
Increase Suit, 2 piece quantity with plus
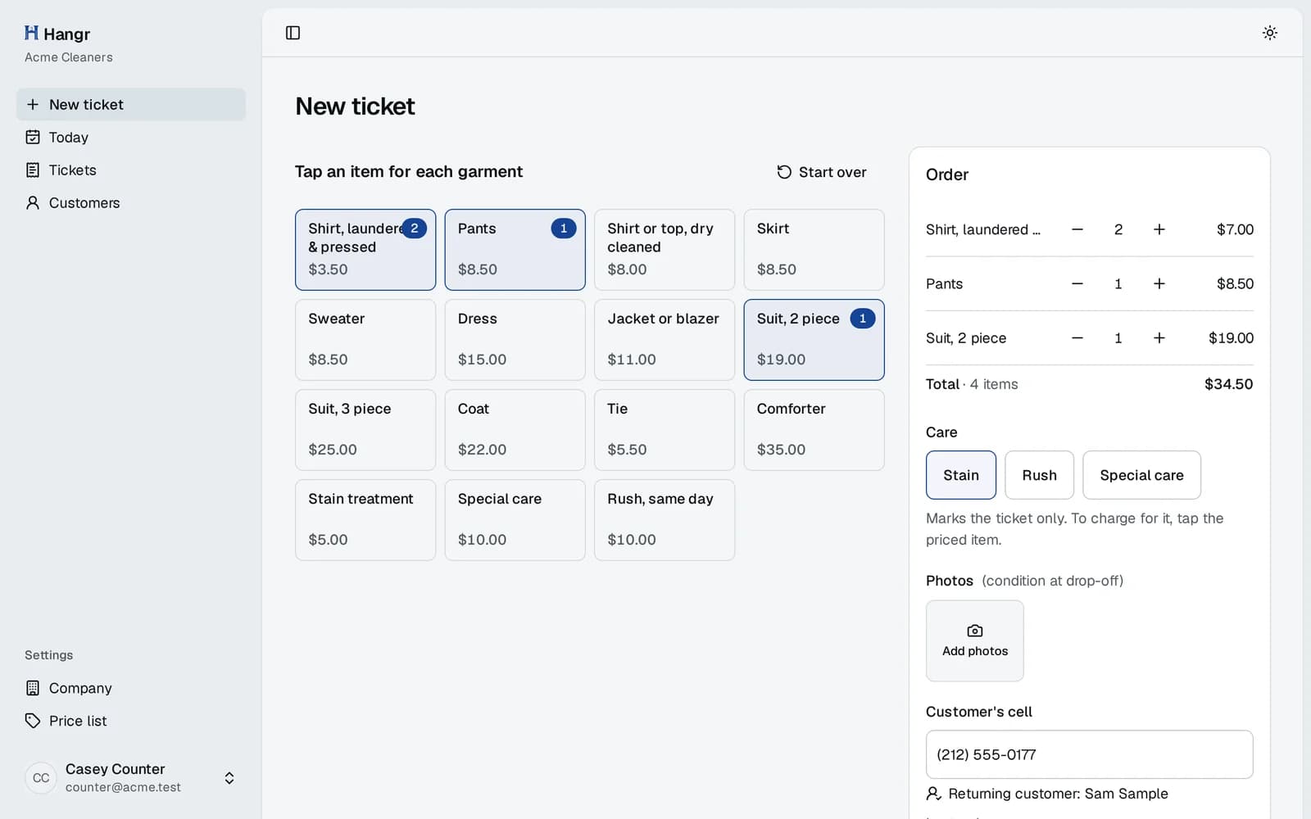pyautogui.click(x=1159, y=337)
